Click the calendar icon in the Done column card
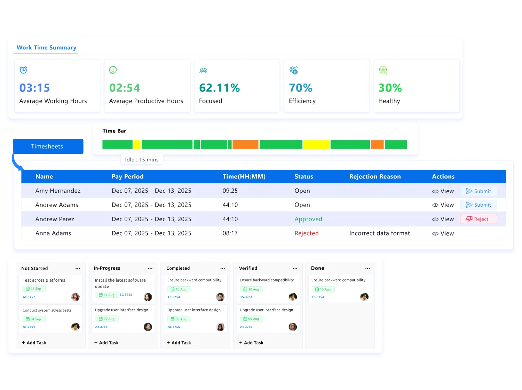Viewport: 522px width, 390px height. click(316, 289)
